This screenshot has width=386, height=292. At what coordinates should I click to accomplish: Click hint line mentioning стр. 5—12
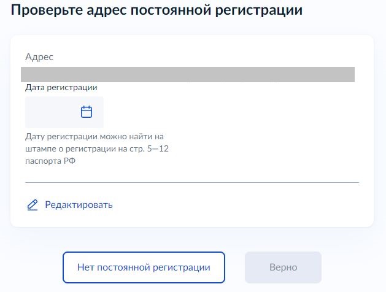click(x=97, y=149)
